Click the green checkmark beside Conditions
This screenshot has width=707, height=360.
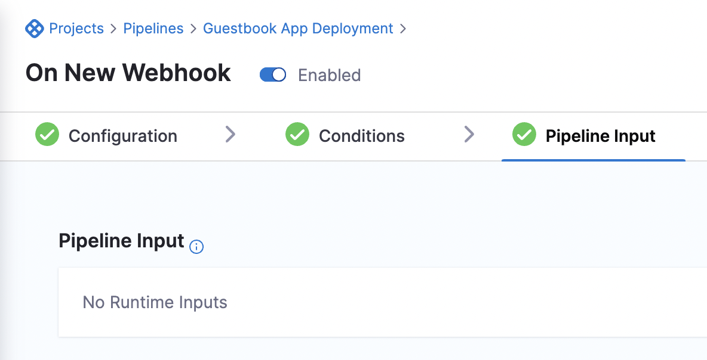pos(297,135)
